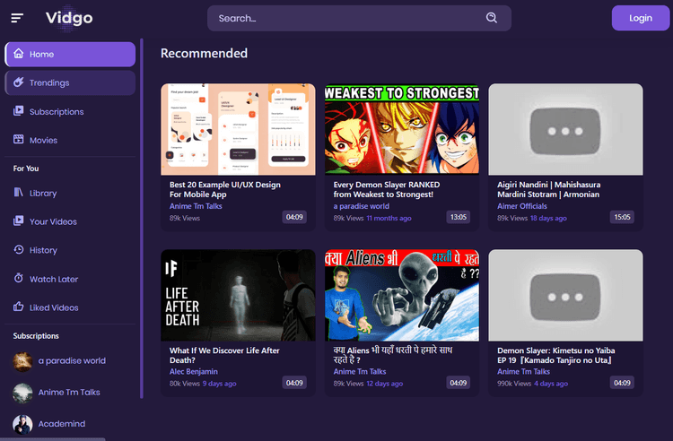This screenshot has height=441, width=673.
Task: Open Aigiri Nandini placeholder thumbnail
Action: click(565, 129)
